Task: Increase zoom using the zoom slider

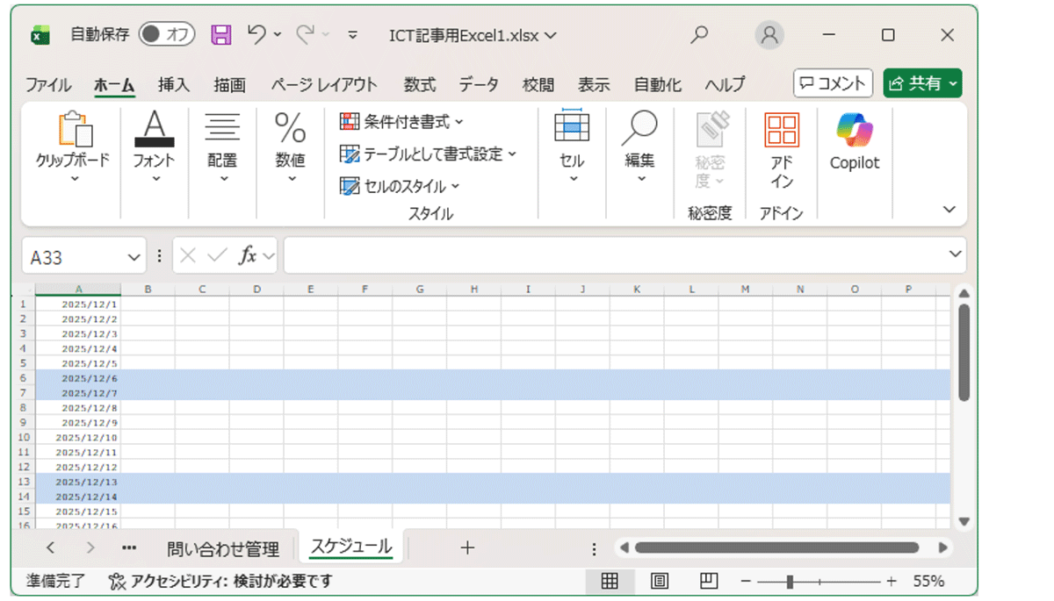Action: tap(892, 581)
